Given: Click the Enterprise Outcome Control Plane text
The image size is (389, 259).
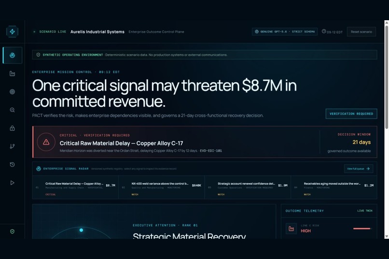Looking at the screenshot, I should pos(156,32).
